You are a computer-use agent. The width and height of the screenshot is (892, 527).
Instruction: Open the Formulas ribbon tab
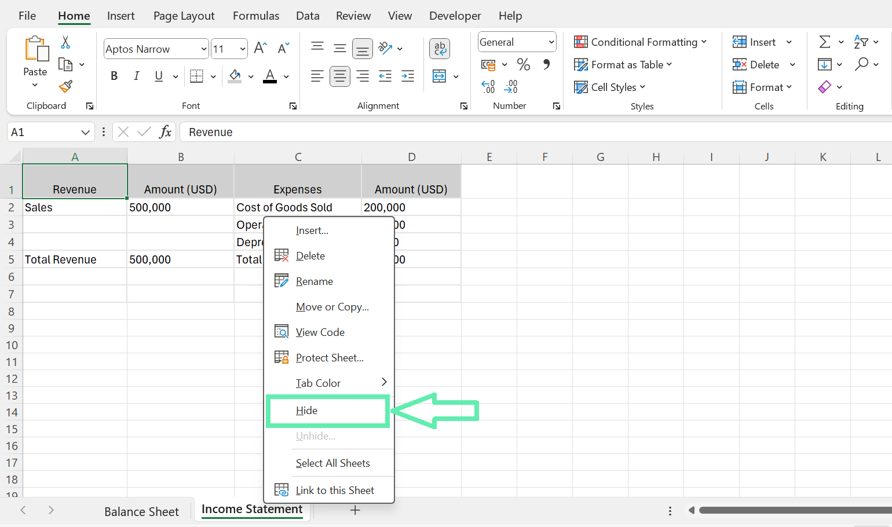click(255, 16)
